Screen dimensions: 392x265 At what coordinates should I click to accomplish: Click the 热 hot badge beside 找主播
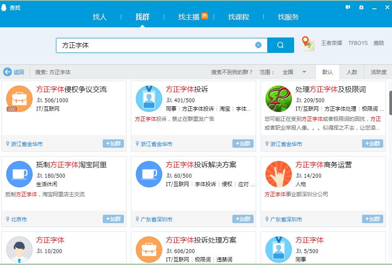[205, 16]
